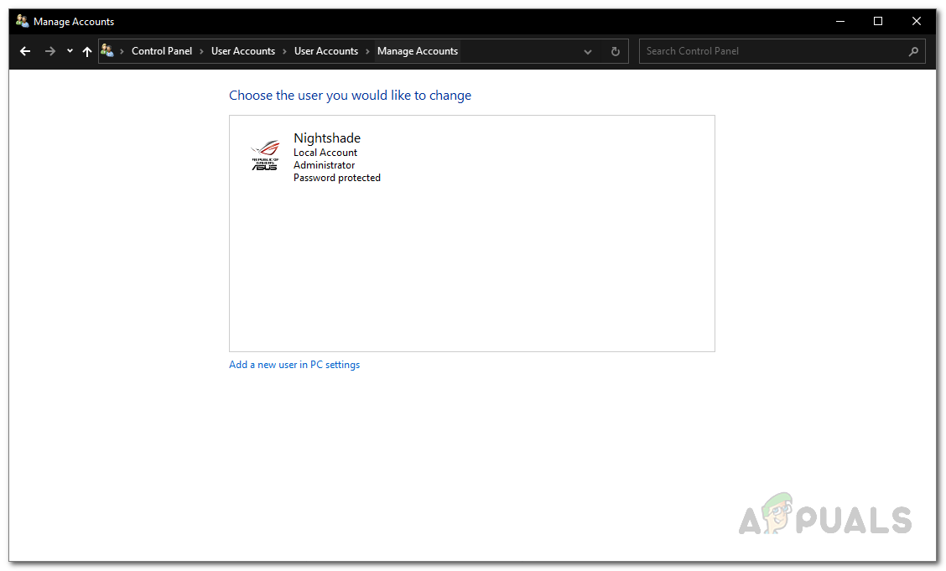This screenshot has width=946, height=571.
Task: Select the Manage Accounts breadcrumb segment
Action: (418, 51)
